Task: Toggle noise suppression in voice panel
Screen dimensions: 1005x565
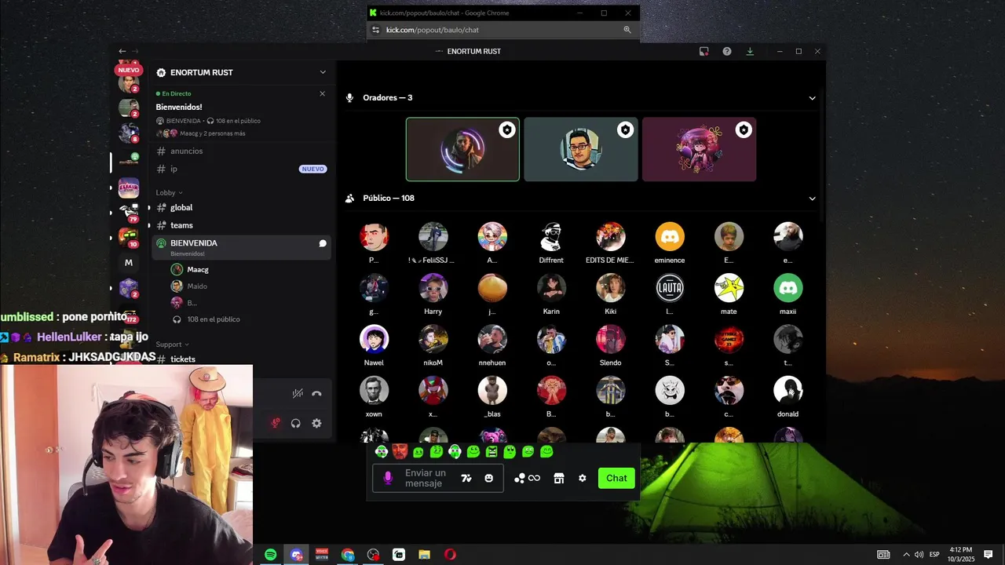Action: (298, 394)
